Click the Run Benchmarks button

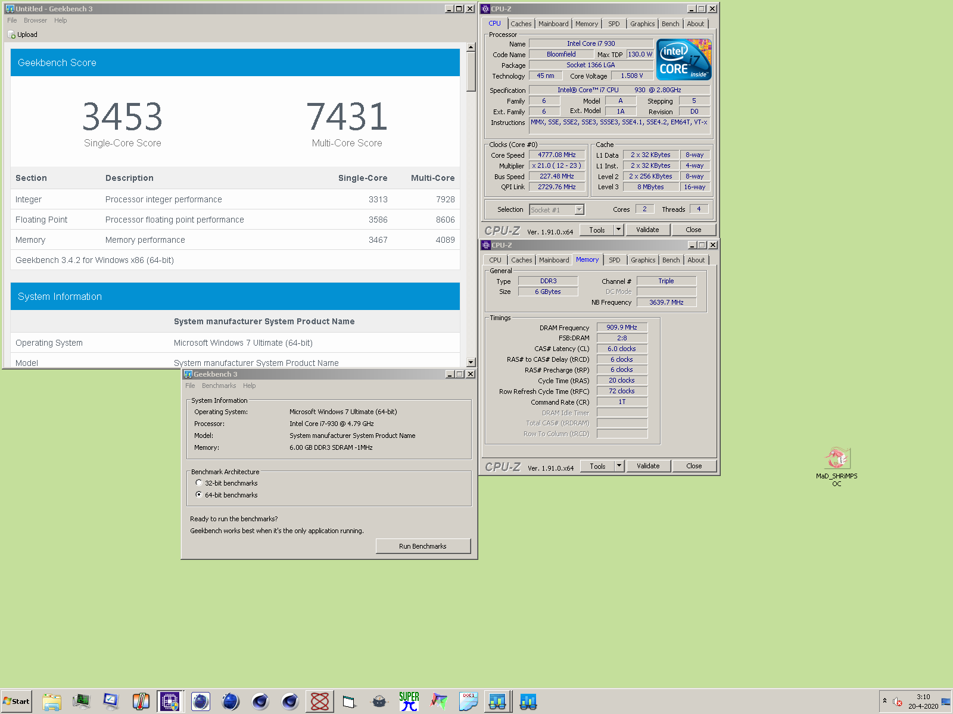click(423, 546)
